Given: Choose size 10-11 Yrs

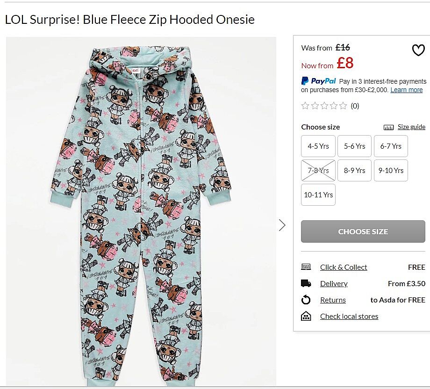Looking at the screenshot, I should pos(318,194).
